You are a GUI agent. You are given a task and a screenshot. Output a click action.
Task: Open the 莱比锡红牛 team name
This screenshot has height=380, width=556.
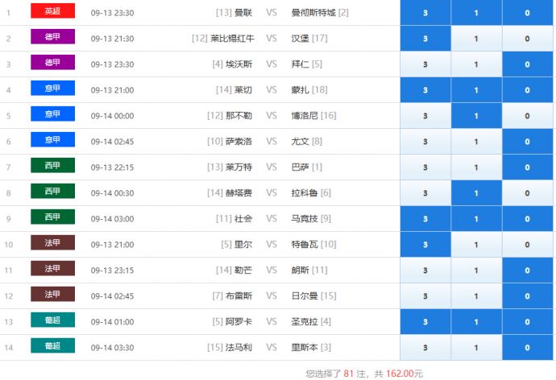[x=232, y=39]
